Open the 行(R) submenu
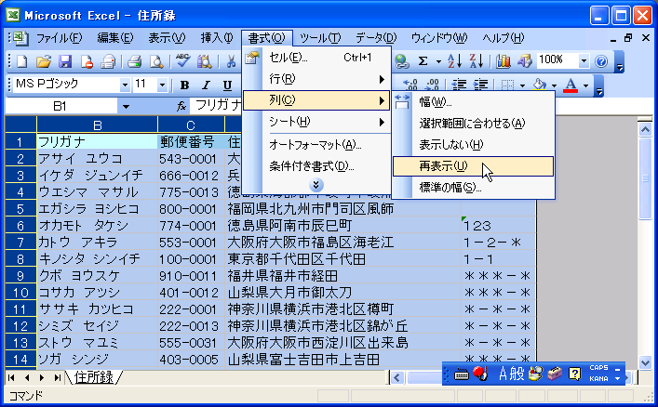This screenshot has height=407, width=658. (x=316, y=79)
